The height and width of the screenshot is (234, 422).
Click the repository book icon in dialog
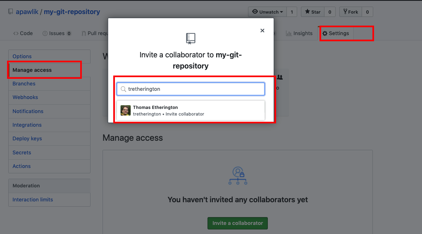pos(191,38)
